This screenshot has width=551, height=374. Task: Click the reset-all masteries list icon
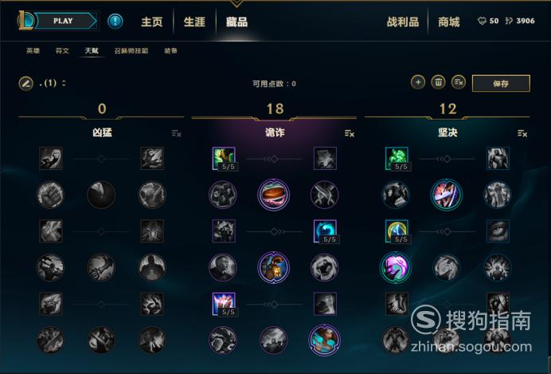(459, 82)
